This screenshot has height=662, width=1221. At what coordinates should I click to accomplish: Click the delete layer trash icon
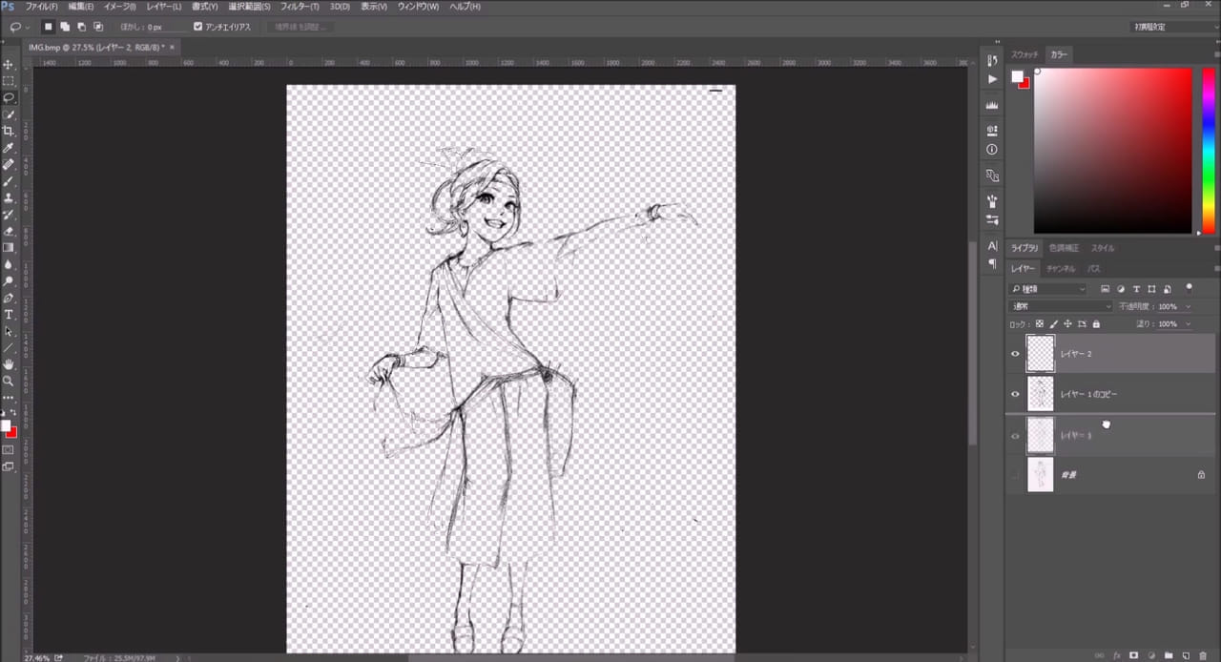(x=1203, y=655)
